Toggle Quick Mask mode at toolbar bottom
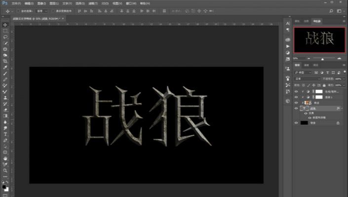The image size is (348, 197). click(x=5, y=195)
